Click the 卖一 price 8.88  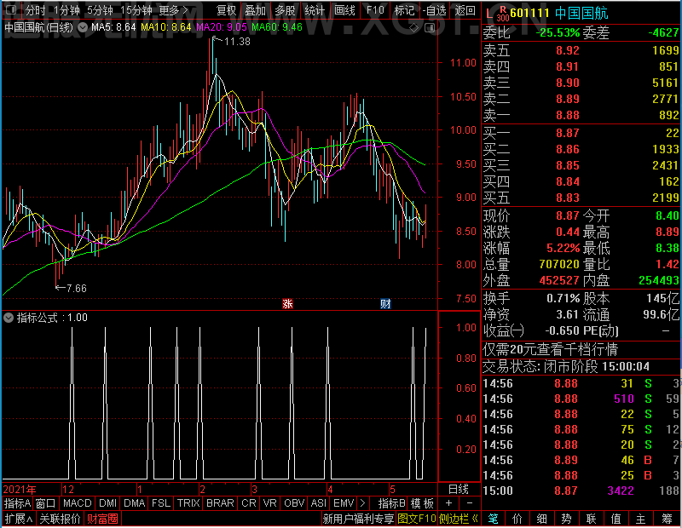(x=568, y=116)
